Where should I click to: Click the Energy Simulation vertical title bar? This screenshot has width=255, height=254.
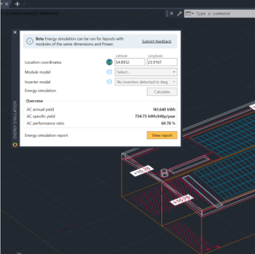point(15,120)
